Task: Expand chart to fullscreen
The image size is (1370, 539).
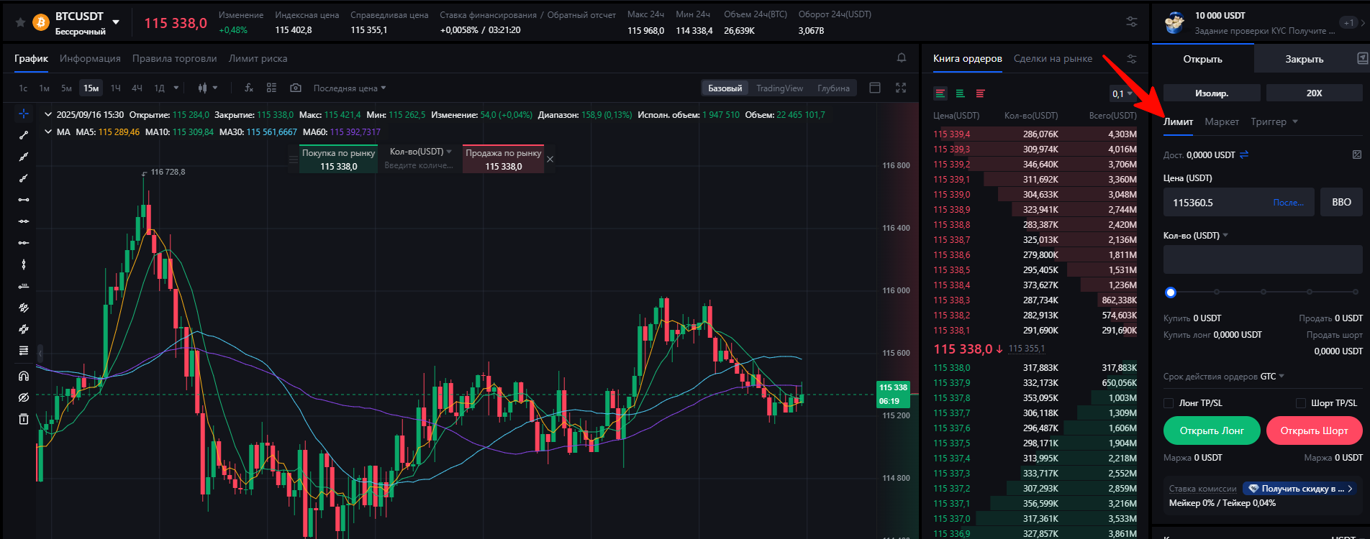Action: point(901,88)
